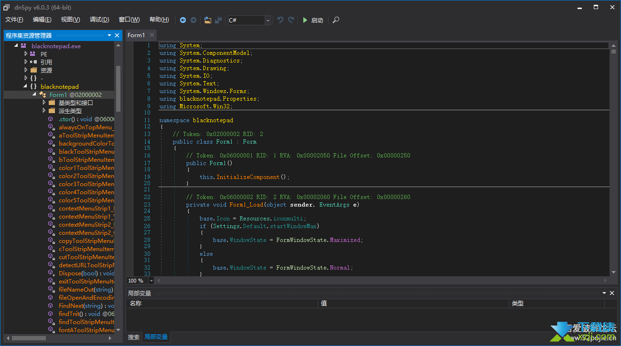Click the alwaysOnTopMenu method icon

[51, 127]
